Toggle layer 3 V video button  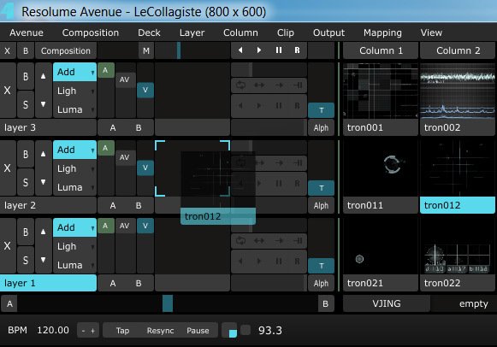coord(145,90)
